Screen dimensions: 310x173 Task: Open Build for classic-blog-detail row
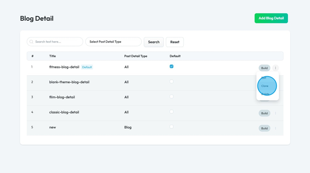(x=264, y=113)
